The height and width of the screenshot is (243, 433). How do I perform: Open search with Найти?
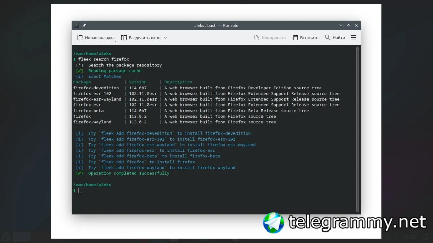[x=335, y=38]
